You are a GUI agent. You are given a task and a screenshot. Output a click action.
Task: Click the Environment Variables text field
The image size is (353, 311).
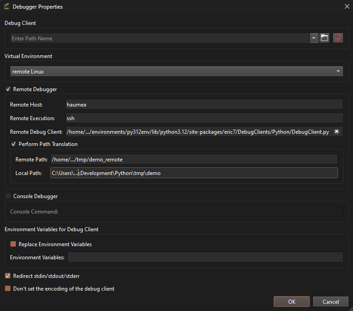205,258
